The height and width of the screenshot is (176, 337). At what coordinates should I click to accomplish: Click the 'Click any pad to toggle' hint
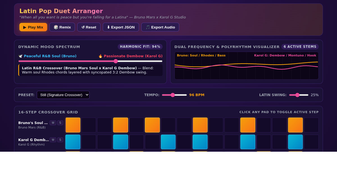tap(279, 112)
